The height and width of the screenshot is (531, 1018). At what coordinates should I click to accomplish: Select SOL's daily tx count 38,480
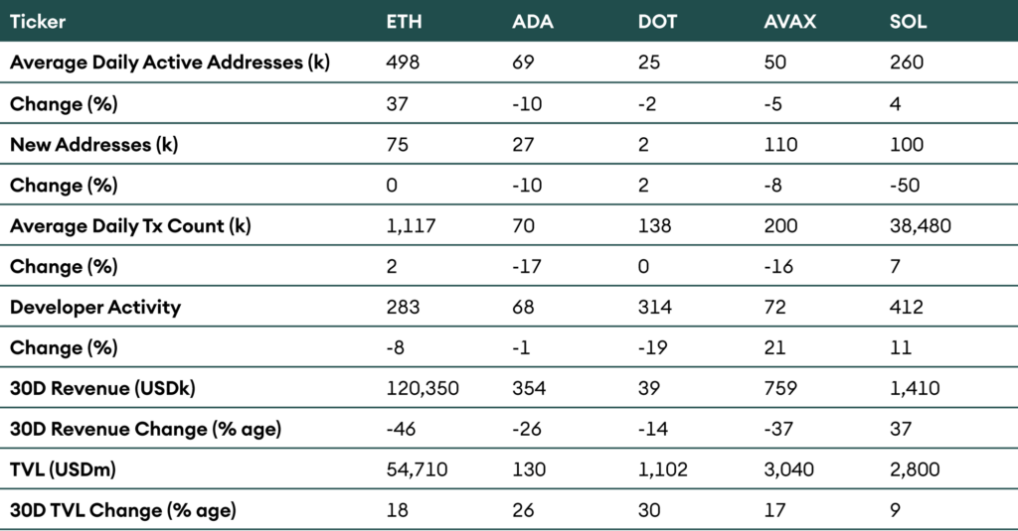921,225
